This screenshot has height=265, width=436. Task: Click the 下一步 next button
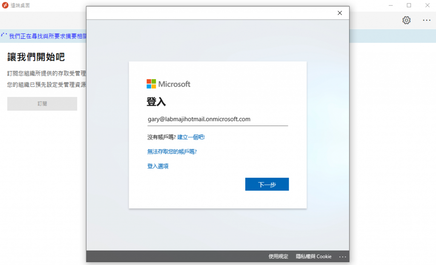coord(267,185)
